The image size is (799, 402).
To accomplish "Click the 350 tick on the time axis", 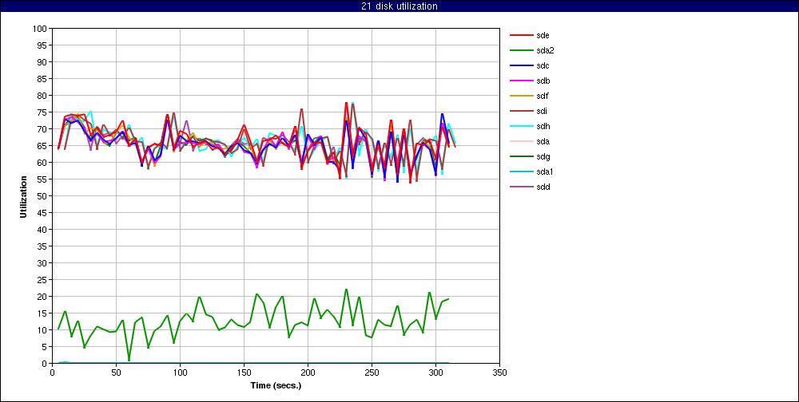I will click(x=499, y=372).
